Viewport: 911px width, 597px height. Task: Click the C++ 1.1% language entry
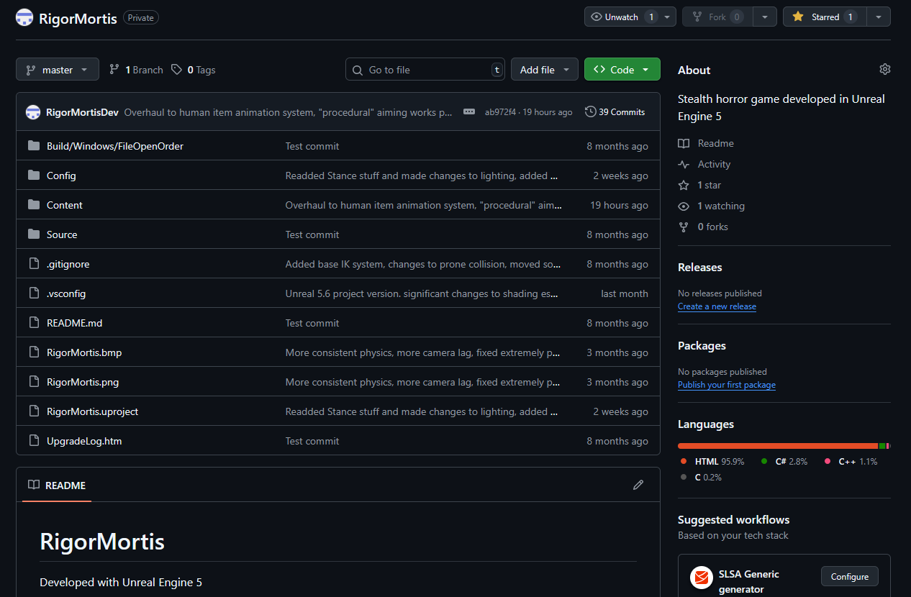click(851, 461)
